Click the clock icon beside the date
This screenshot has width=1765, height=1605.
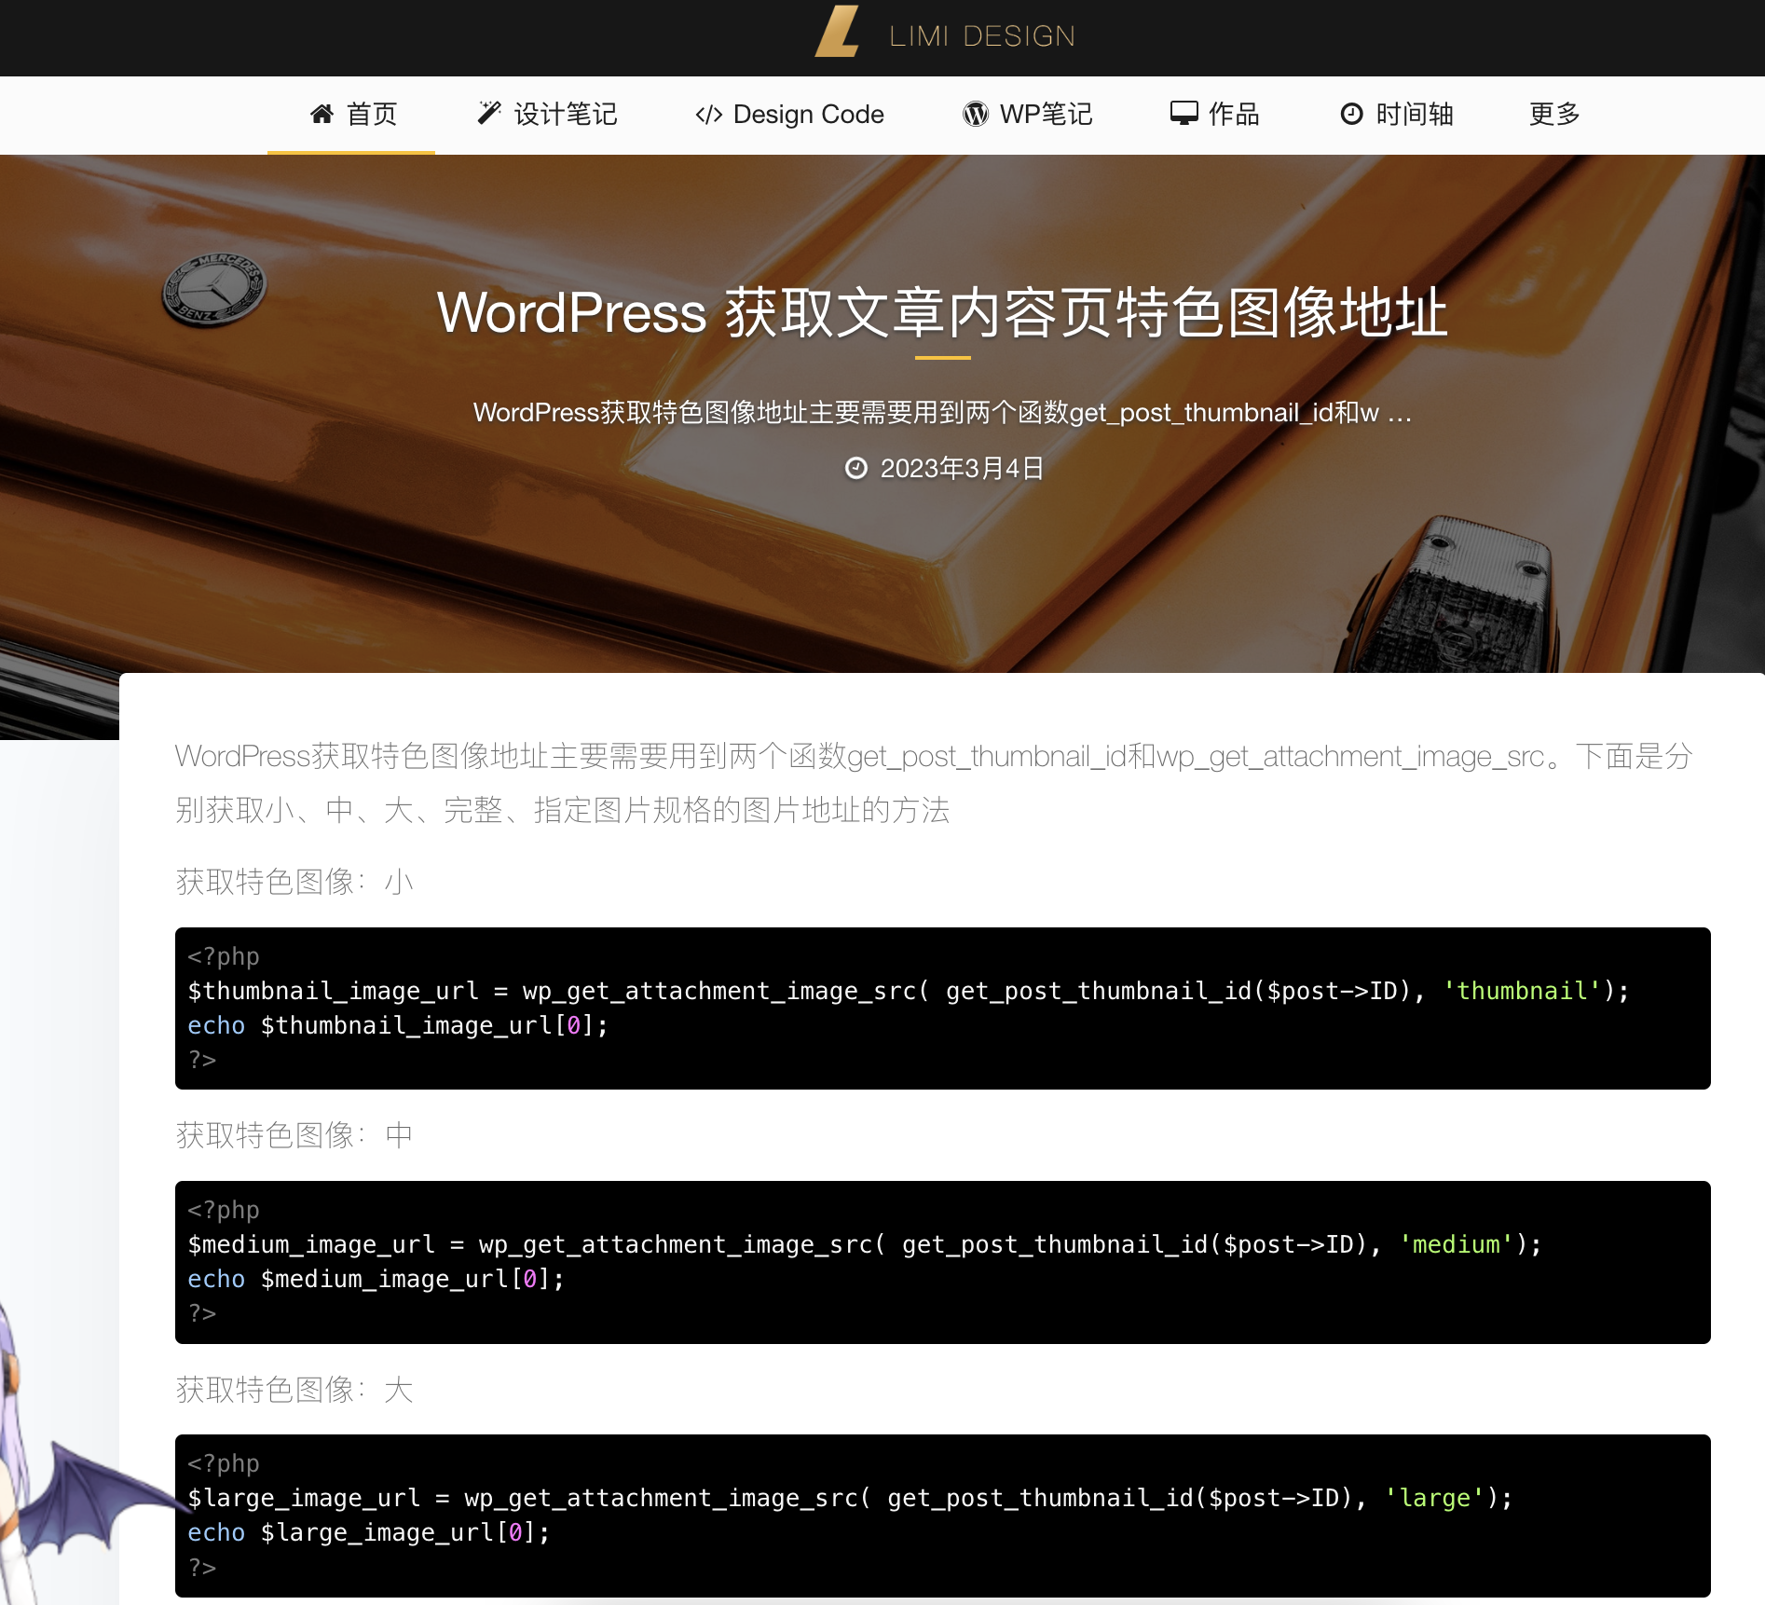coord(855,468)
